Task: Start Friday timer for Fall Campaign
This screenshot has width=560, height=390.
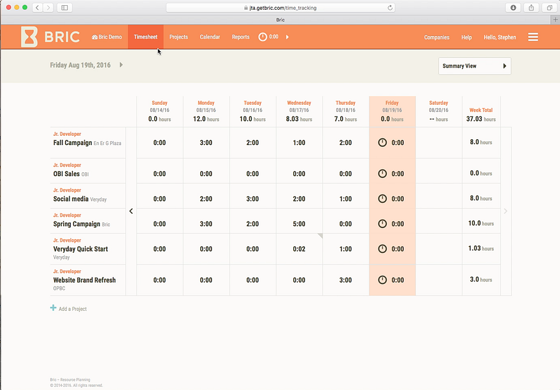Action: 382,143
